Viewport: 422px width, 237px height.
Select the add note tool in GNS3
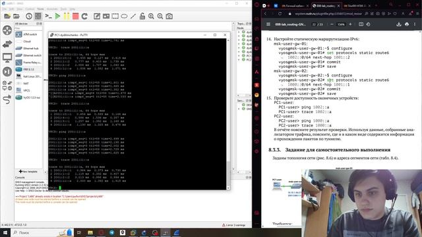pos(97,16)
